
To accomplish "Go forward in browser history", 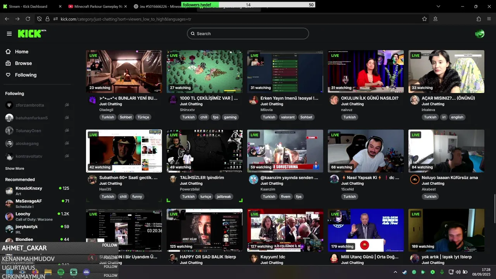I will point(17,19).
